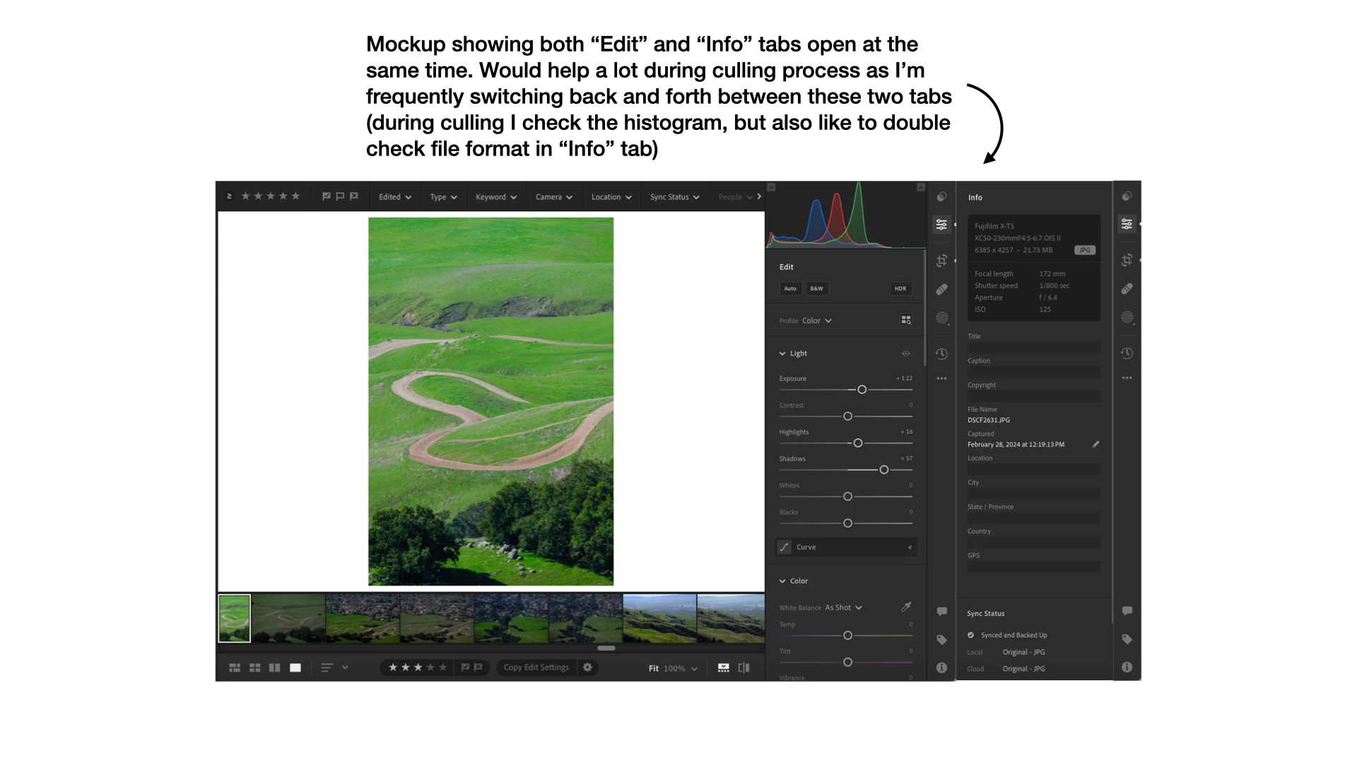
Task: Toggle Light panel visibility eye icon
Action: [906, 353]
